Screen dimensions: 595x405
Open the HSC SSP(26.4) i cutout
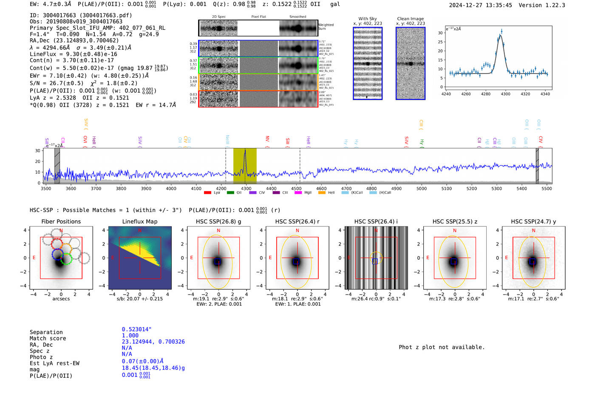376,258
